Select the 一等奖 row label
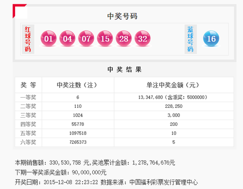The height and width of the screenshot is (189, 243). (x=28, y=97)
